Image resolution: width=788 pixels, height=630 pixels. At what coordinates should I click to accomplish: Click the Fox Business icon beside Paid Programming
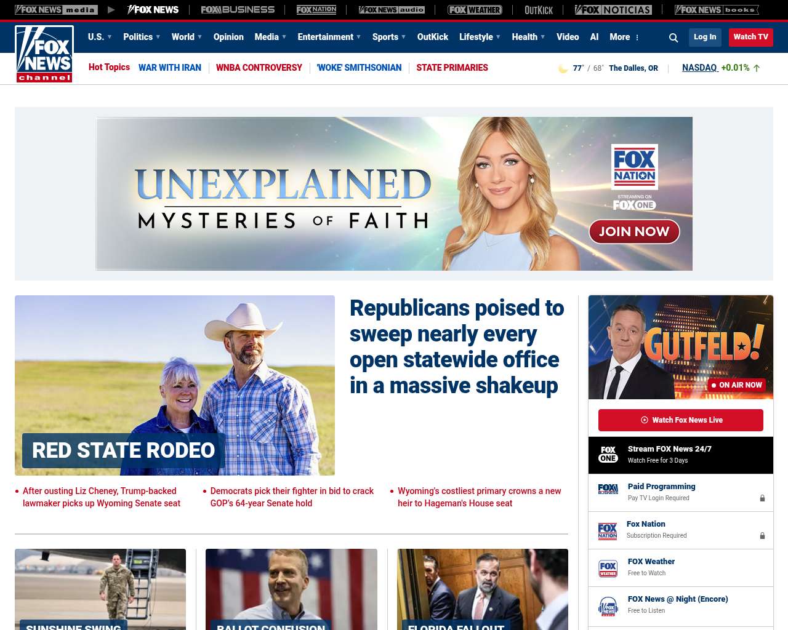[608, 489]
